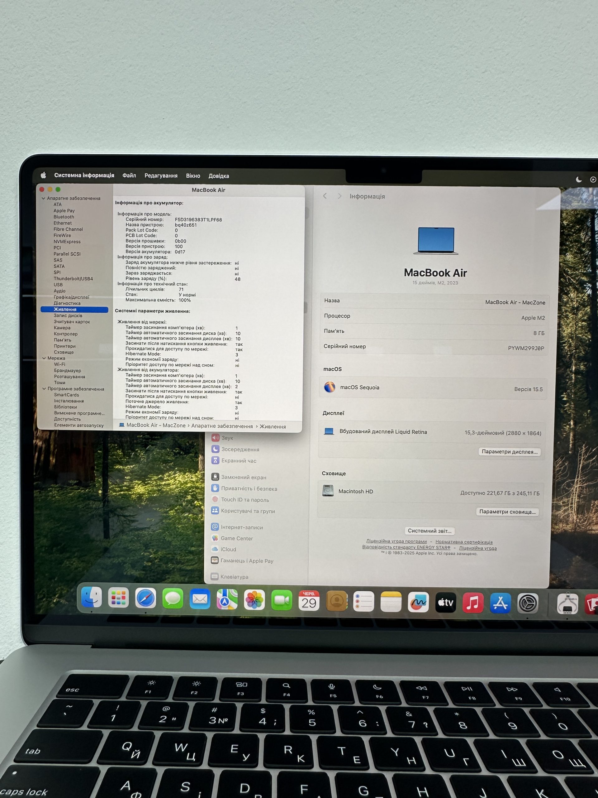The height and width of the screenshot is (798, 598).
Task: Open System Settings from the Dock
Action: point(528,603)
